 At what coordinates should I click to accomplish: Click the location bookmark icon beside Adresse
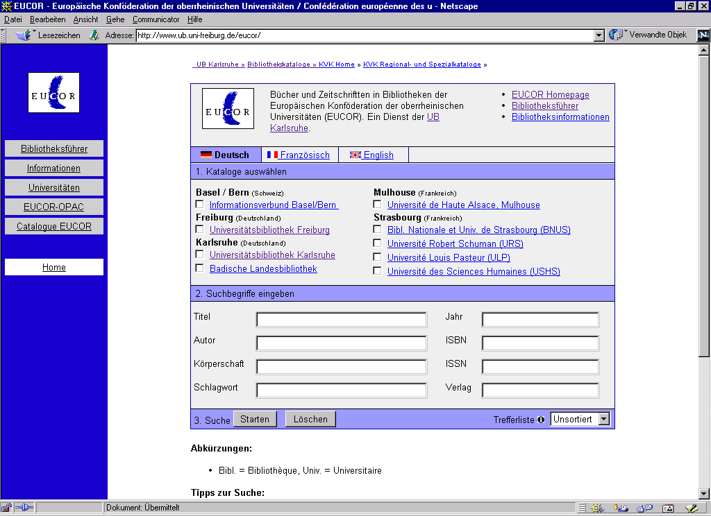click(x=94, y=35)
